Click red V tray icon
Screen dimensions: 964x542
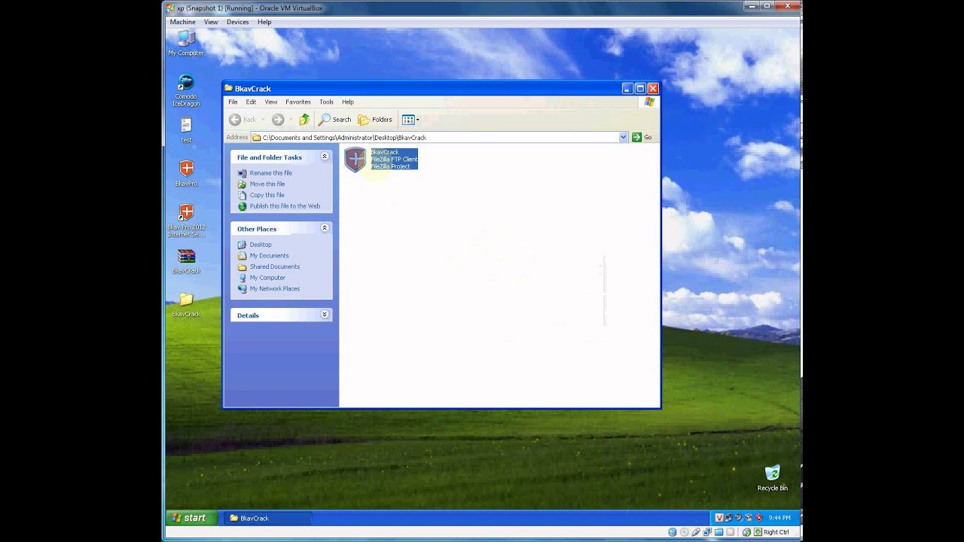coord(719,518)
